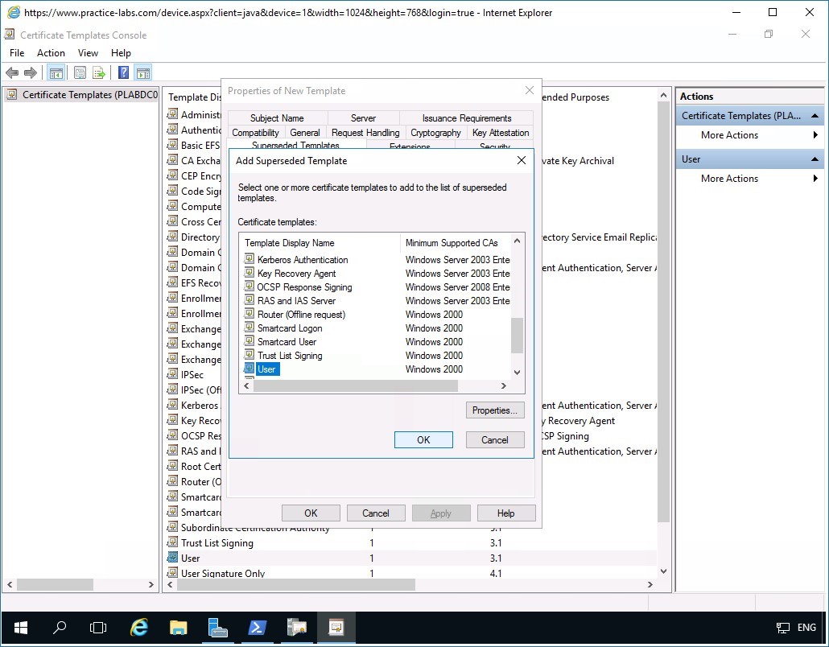Screen dimensions: 829x647
Task: Click the console list vertical scroll down arrow
Action: 663,571
